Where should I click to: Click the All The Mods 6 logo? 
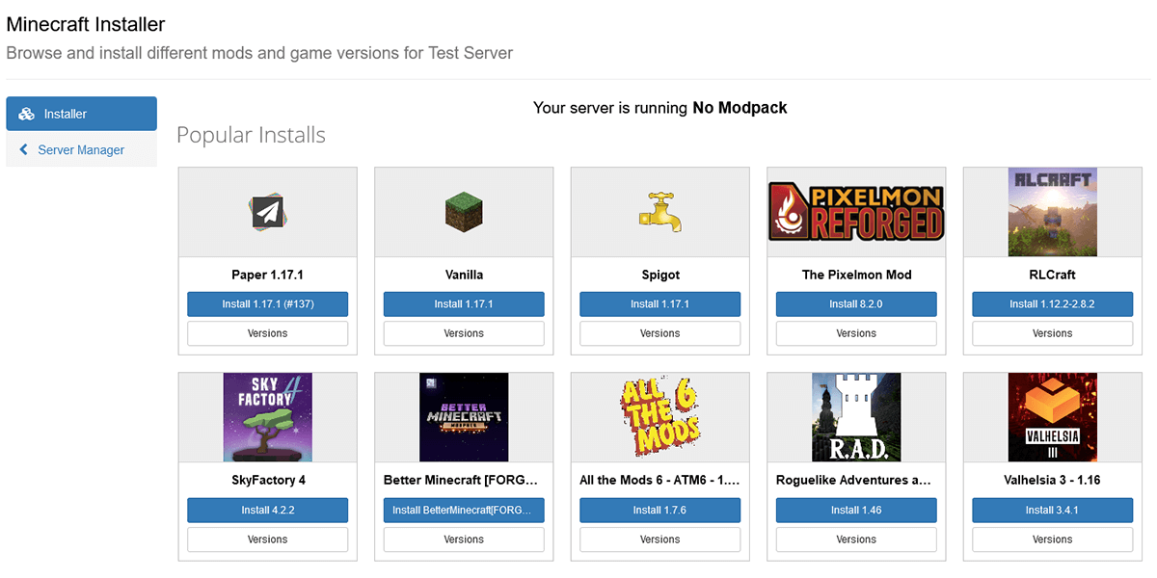[x=660, y=418]
